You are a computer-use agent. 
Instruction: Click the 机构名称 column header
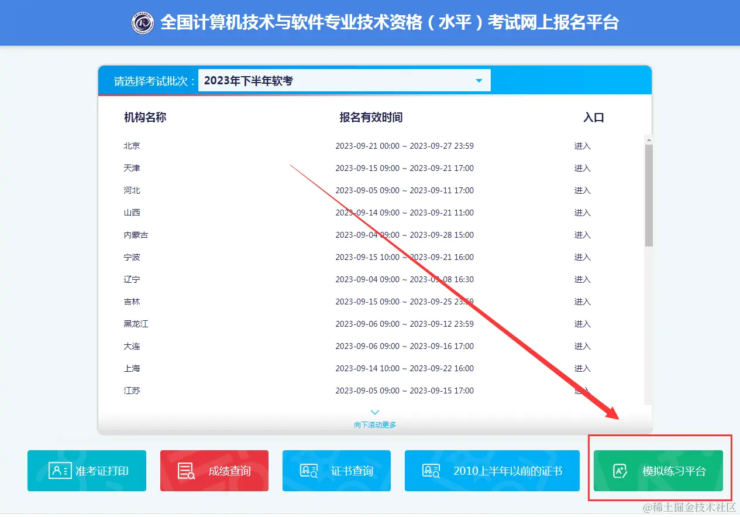[x=145, y=117]
